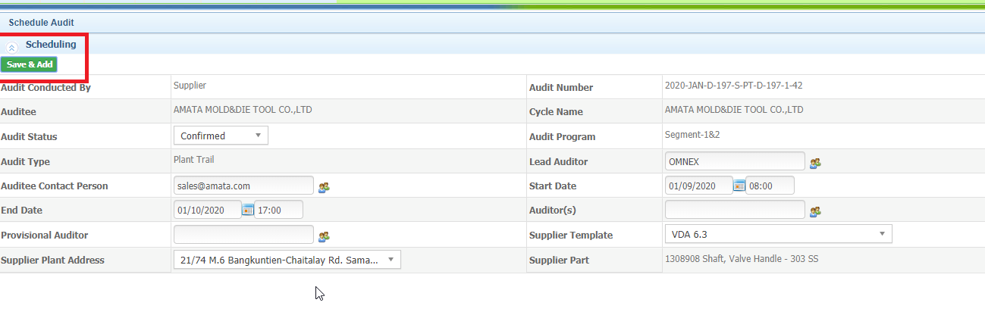985x312 pixels.
Task: Click the Lead Auditor OMNEX field
Action: (x=735, y=161)
